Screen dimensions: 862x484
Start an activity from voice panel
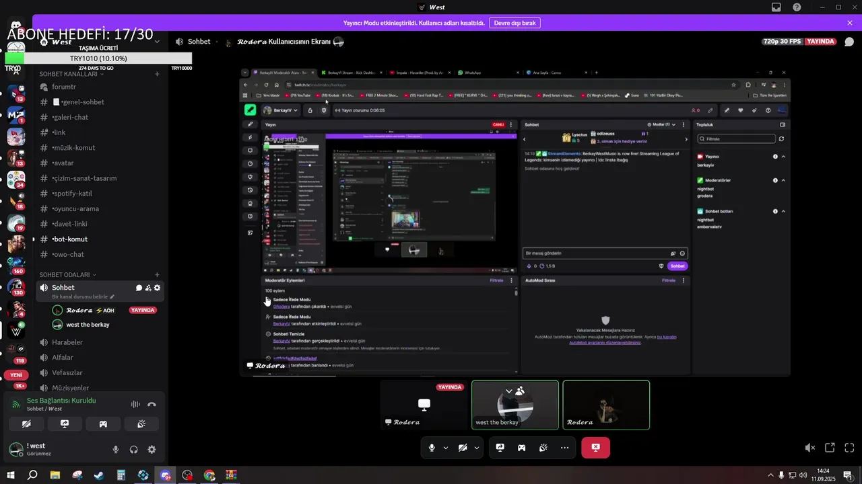pyautogui.click(x=103, y=424)
